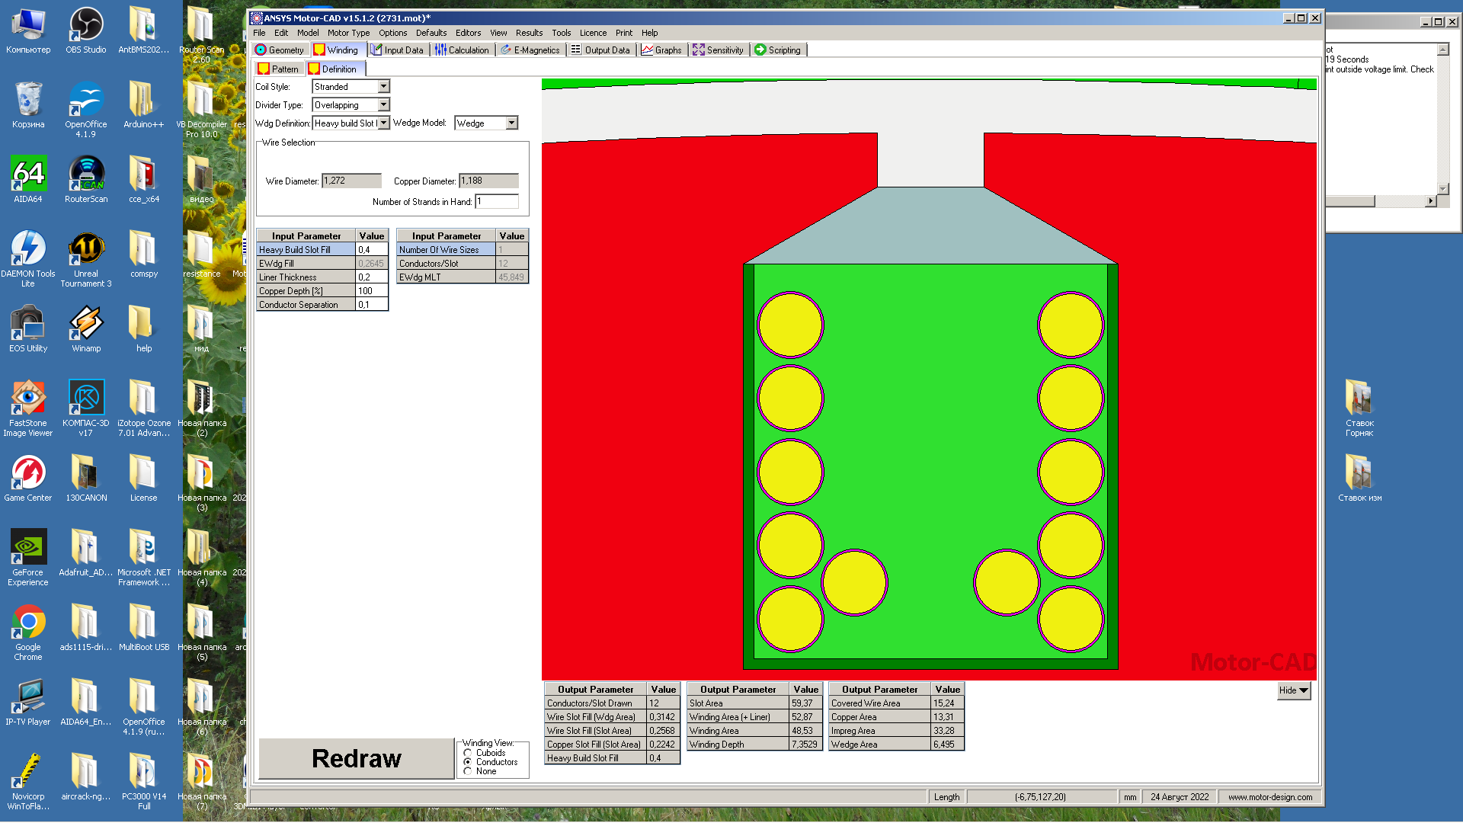Open the Editors menu
The image size is (1463, 823).
pos(468,33)
